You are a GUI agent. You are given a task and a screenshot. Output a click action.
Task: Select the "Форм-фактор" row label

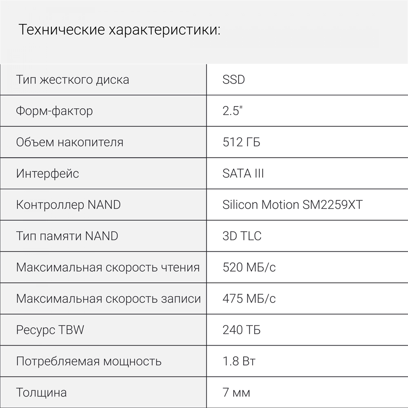point(55,111)
